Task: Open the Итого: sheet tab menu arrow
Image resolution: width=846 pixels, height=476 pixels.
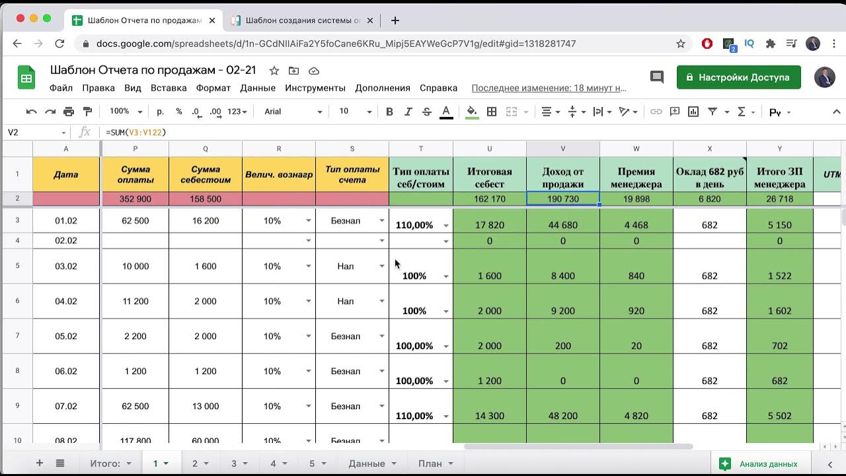Action: (129, 464)
